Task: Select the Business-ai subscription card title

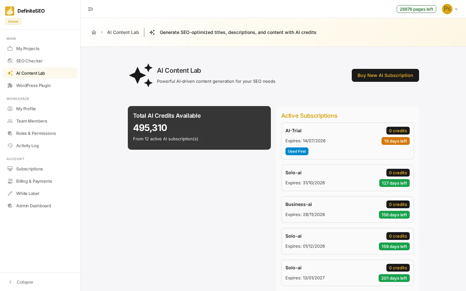Action: [x=299, y=204]
